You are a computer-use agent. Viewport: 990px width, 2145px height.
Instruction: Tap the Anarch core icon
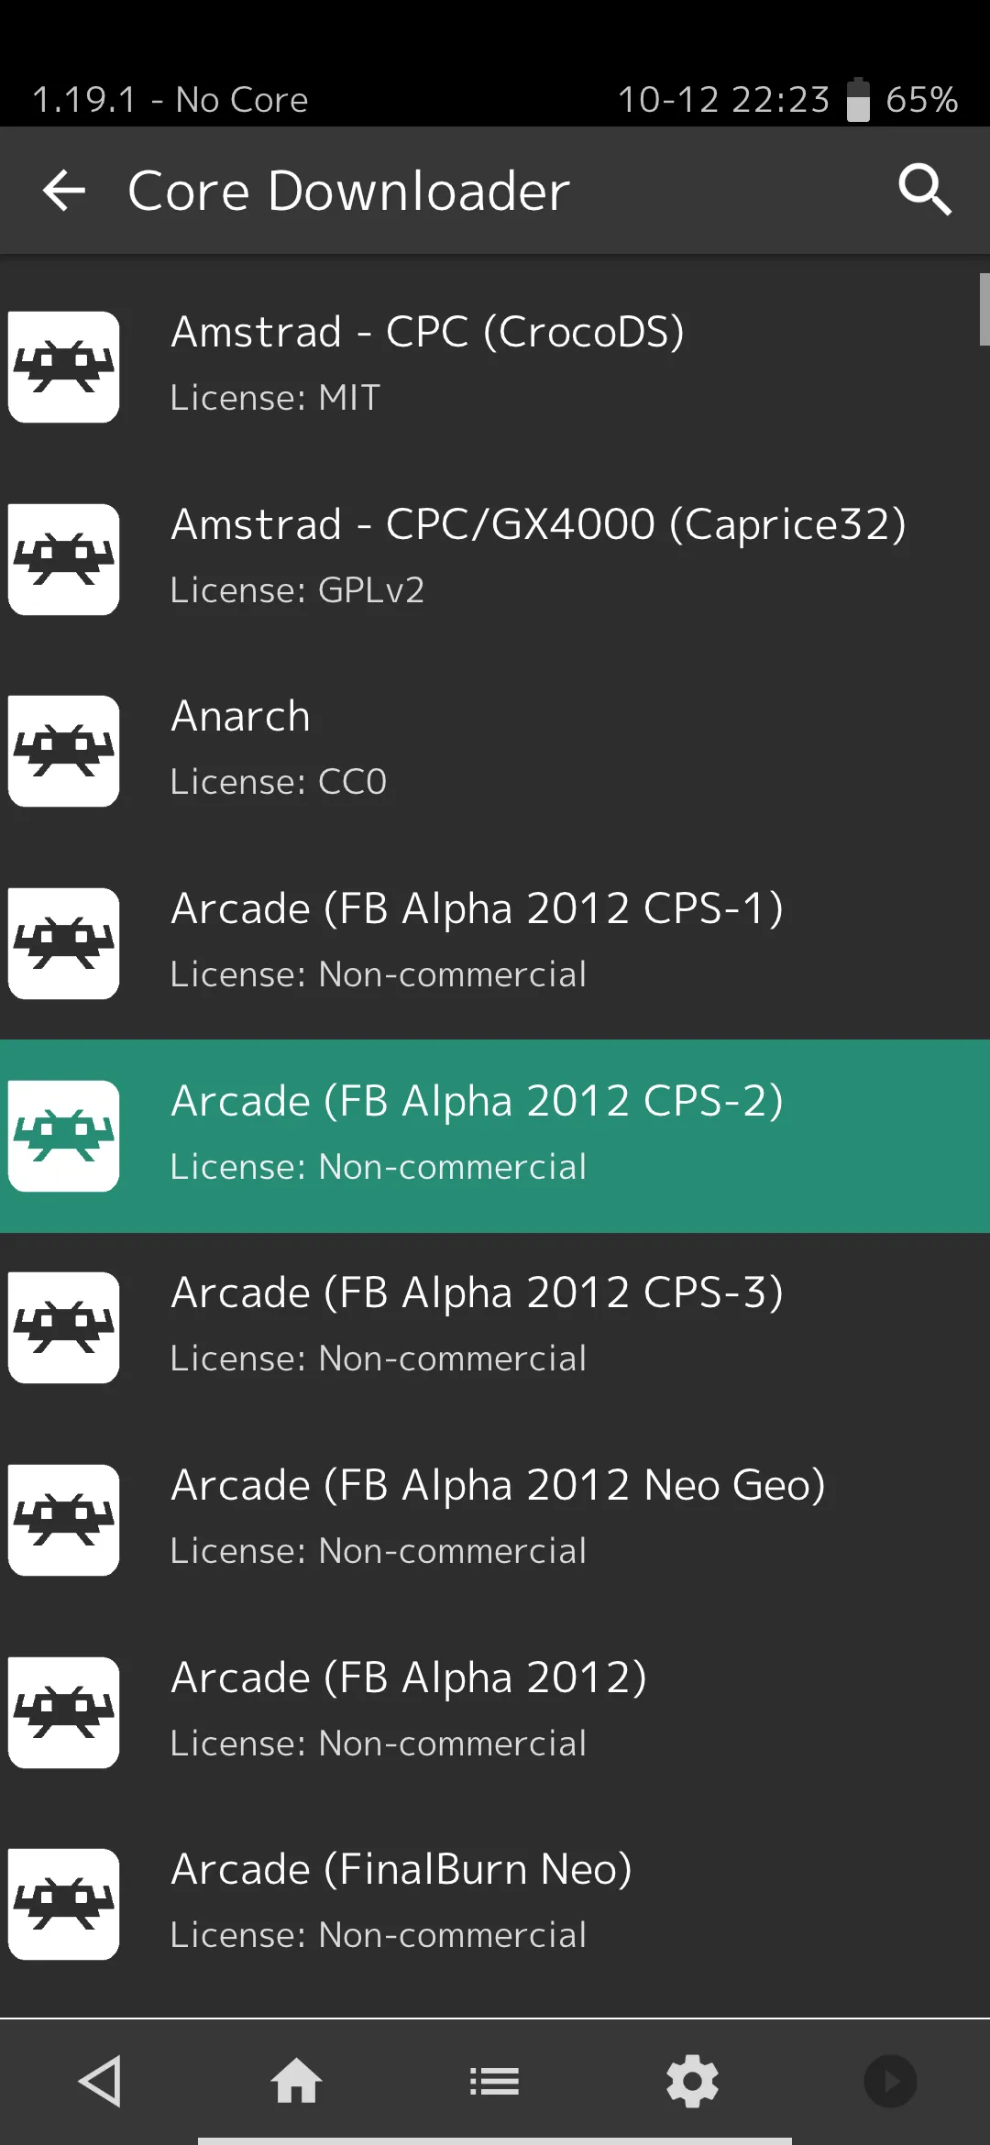pyautogui.click(x=63, y=751)
